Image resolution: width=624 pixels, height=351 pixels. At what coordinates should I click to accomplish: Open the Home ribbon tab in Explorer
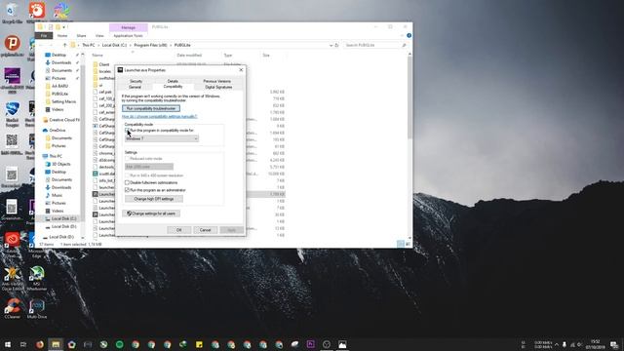pyautogui.click(x=62, y=36)
